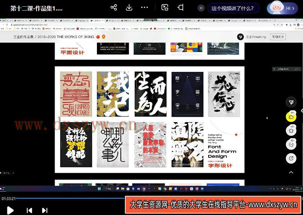Expand the system tray hidden icons arrow
Viewport: 303px width, 215px height.
(x=270, y=189)
